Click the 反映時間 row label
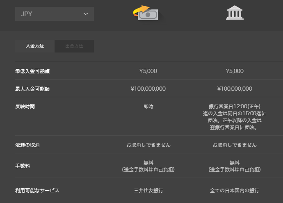The height and width of the screenshot is (203, 283). click(25, 107)
